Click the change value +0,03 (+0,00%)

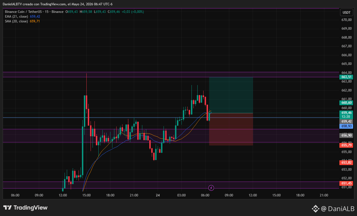(x=133, y=12)
